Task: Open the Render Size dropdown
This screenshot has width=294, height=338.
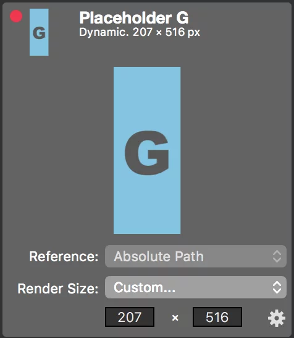Action: (x=196, y=287)
